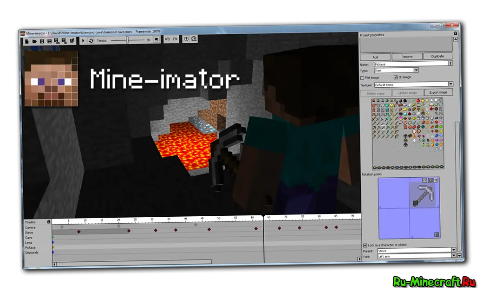Click the text cursor icon beside Name field
483x291 pixels.
450,63
